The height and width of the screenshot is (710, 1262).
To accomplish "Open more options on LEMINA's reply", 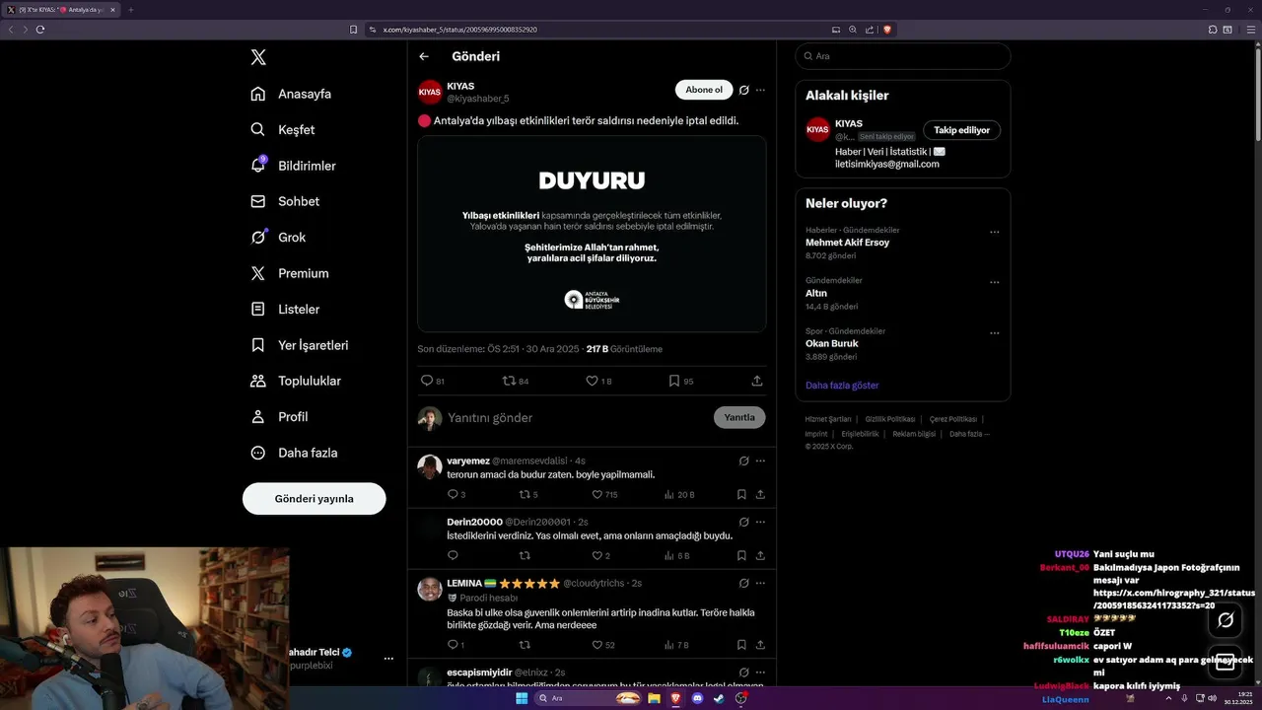I will [760, 583].
